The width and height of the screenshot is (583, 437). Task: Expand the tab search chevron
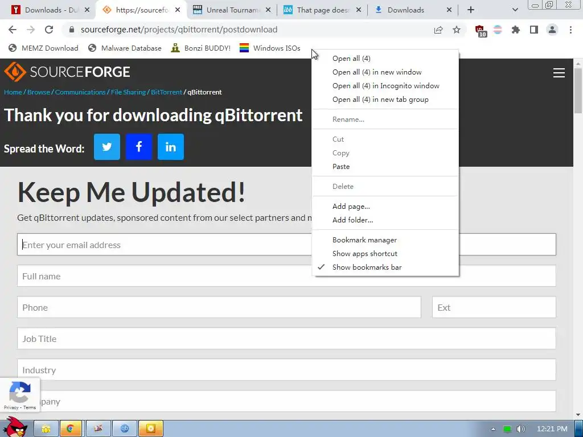coord(515,10)
